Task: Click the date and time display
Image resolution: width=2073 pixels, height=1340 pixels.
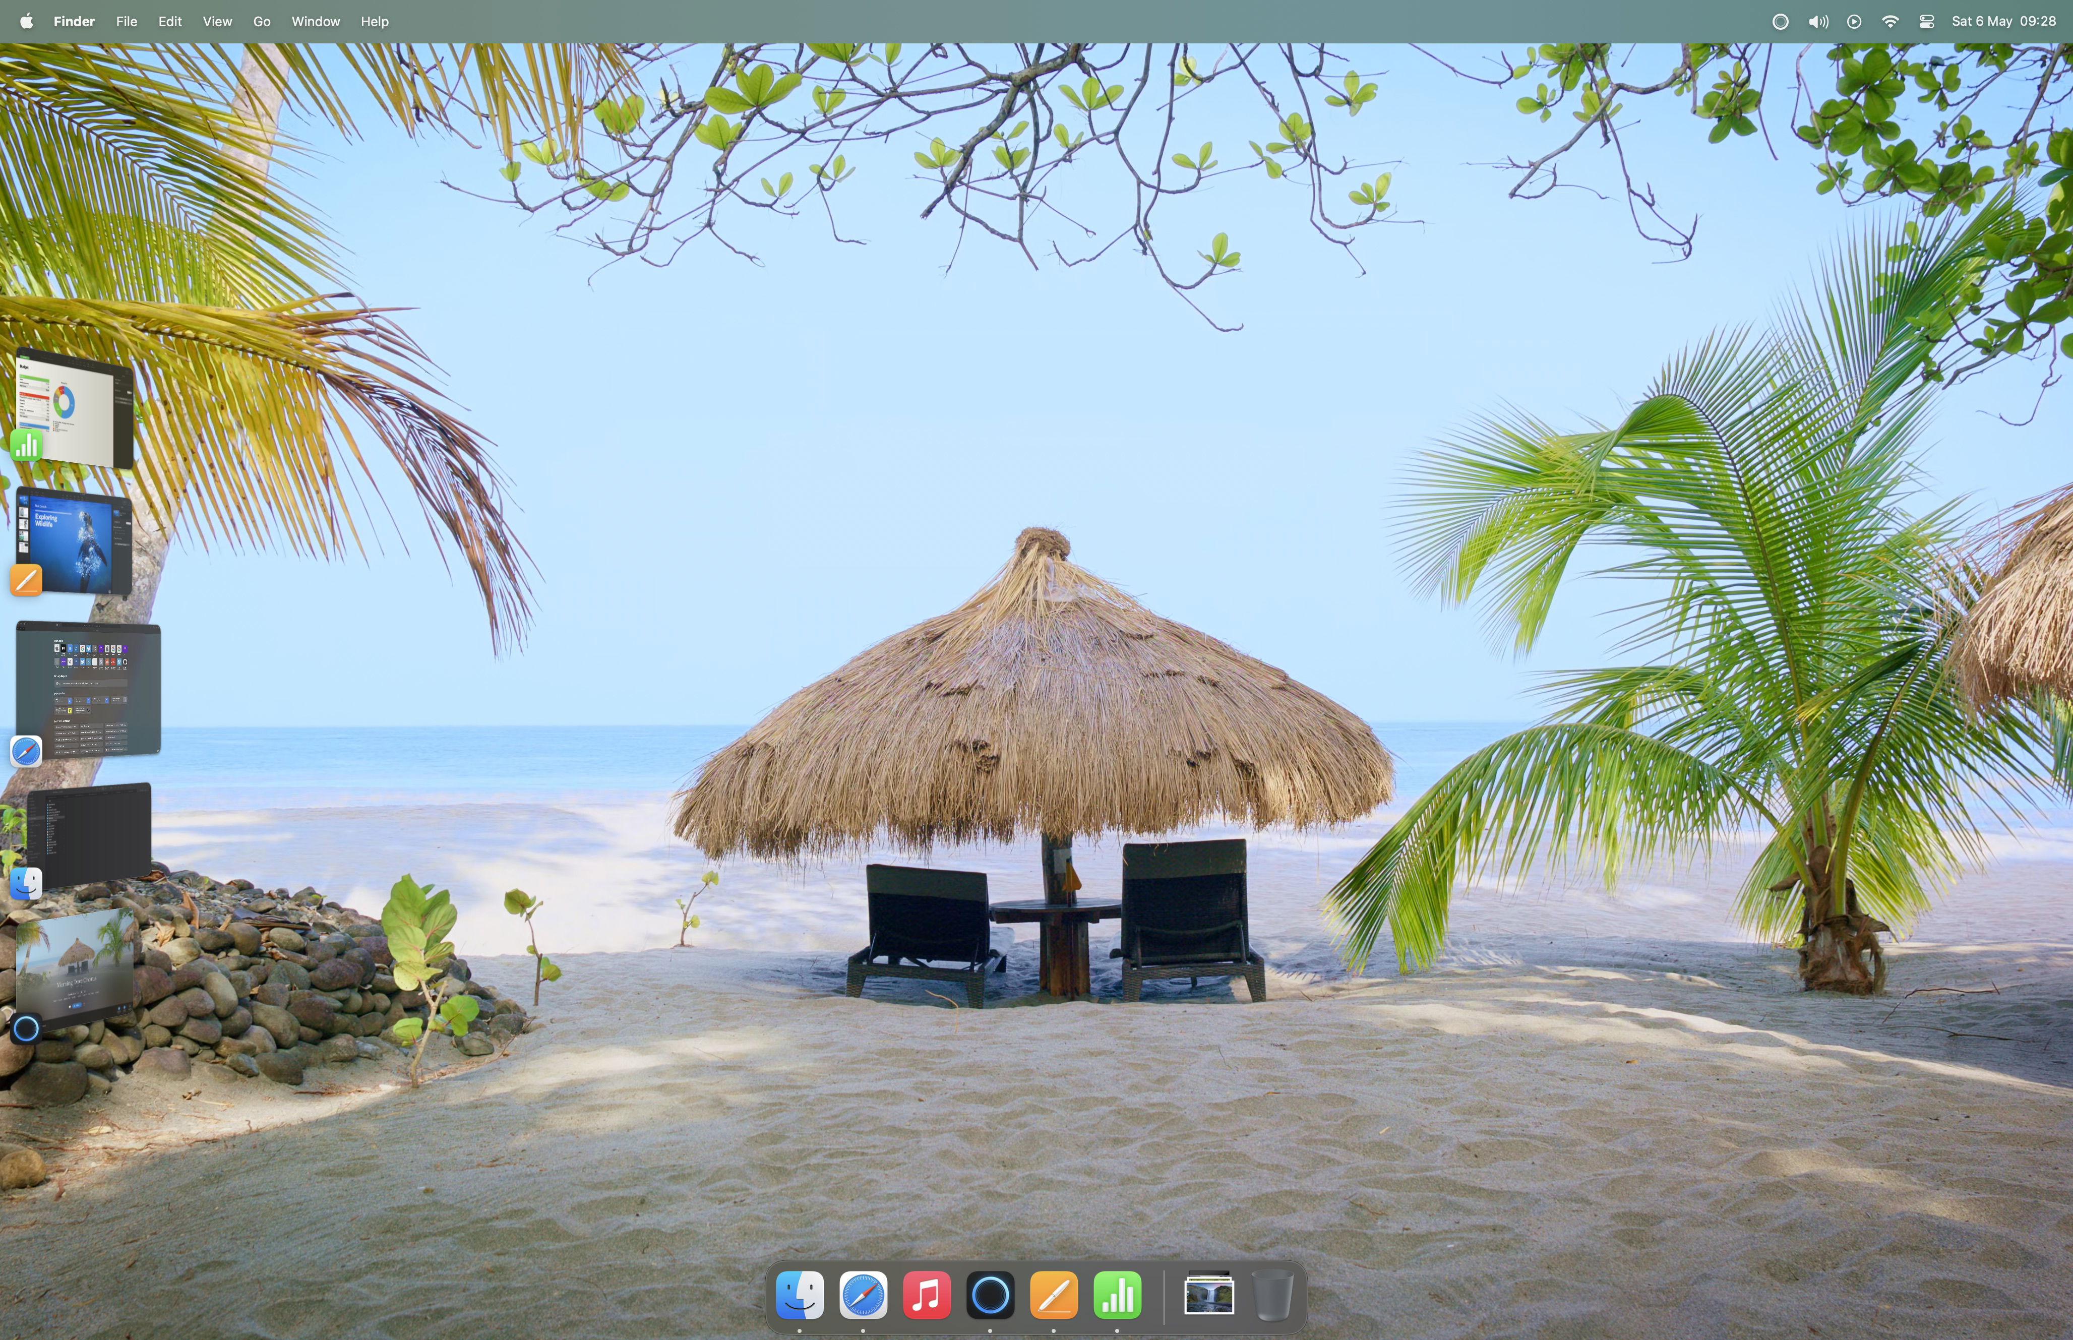Action: pos(2003,22)
